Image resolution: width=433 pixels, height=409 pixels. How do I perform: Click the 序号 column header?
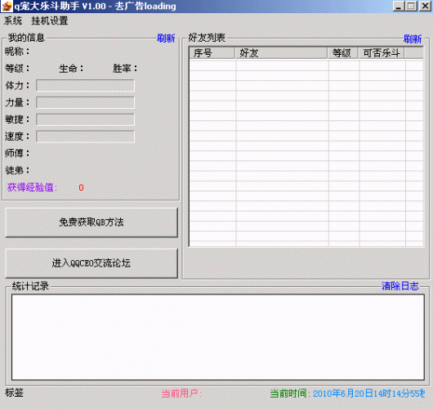212,53
